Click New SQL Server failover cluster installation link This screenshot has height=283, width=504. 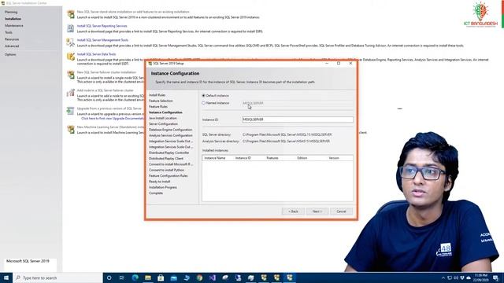106,72
